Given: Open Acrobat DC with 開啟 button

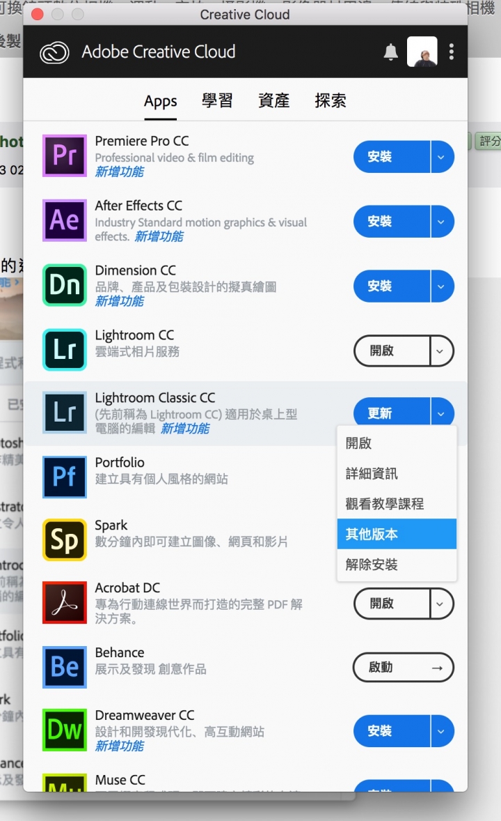Looking at the screenshot, I should point(392,604).
